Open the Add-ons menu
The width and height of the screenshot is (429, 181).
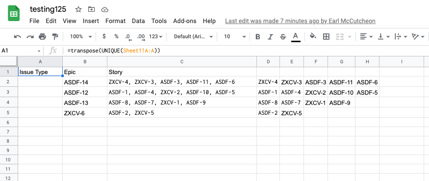tap(185, 21)
